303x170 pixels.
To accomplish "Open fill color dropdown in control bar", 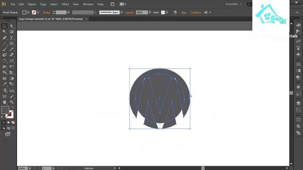I will coord(28,12).
